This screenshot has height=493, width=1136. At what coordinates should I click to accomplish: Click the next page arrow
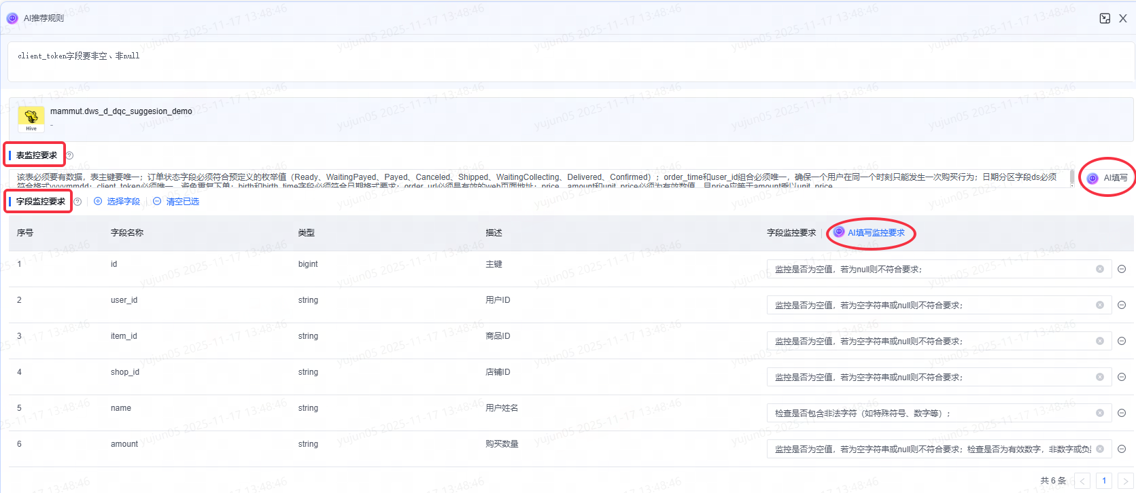[1126, 481]
